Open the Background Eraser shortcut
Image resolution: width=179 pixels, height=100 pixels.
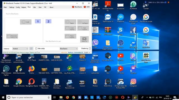133,19
